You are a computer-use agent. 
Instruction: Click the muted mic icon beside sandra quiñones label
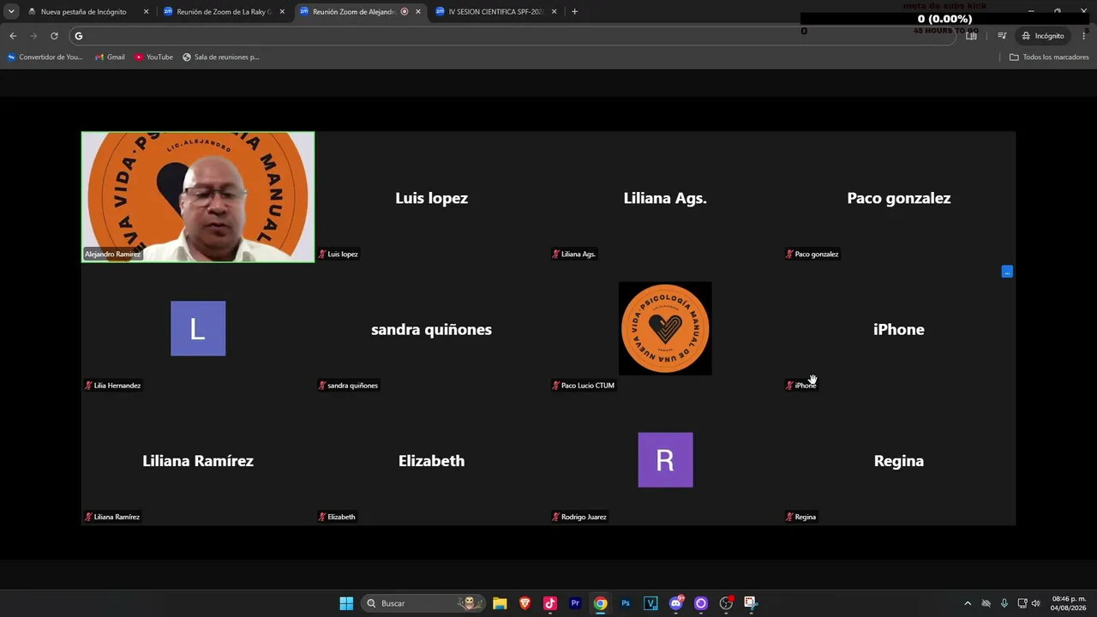(322, 386)
